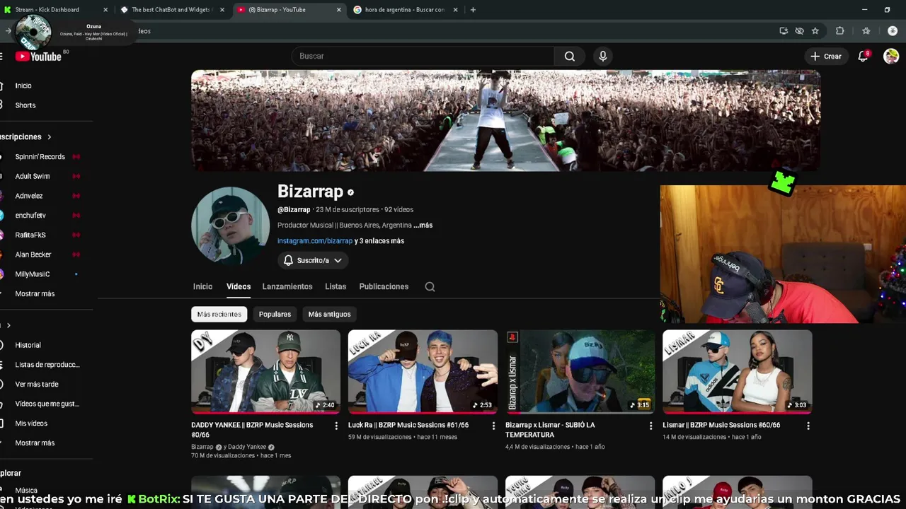Switch to Inicio channel tab
The height and width of the screenshot is (509, 906).
[202, 286]
